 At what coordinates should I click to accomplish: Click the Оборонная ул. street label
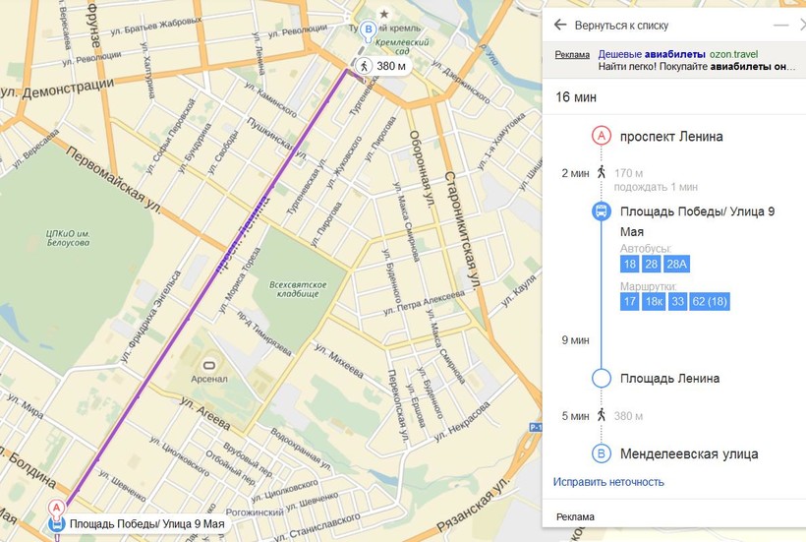(x=421, y=169)
